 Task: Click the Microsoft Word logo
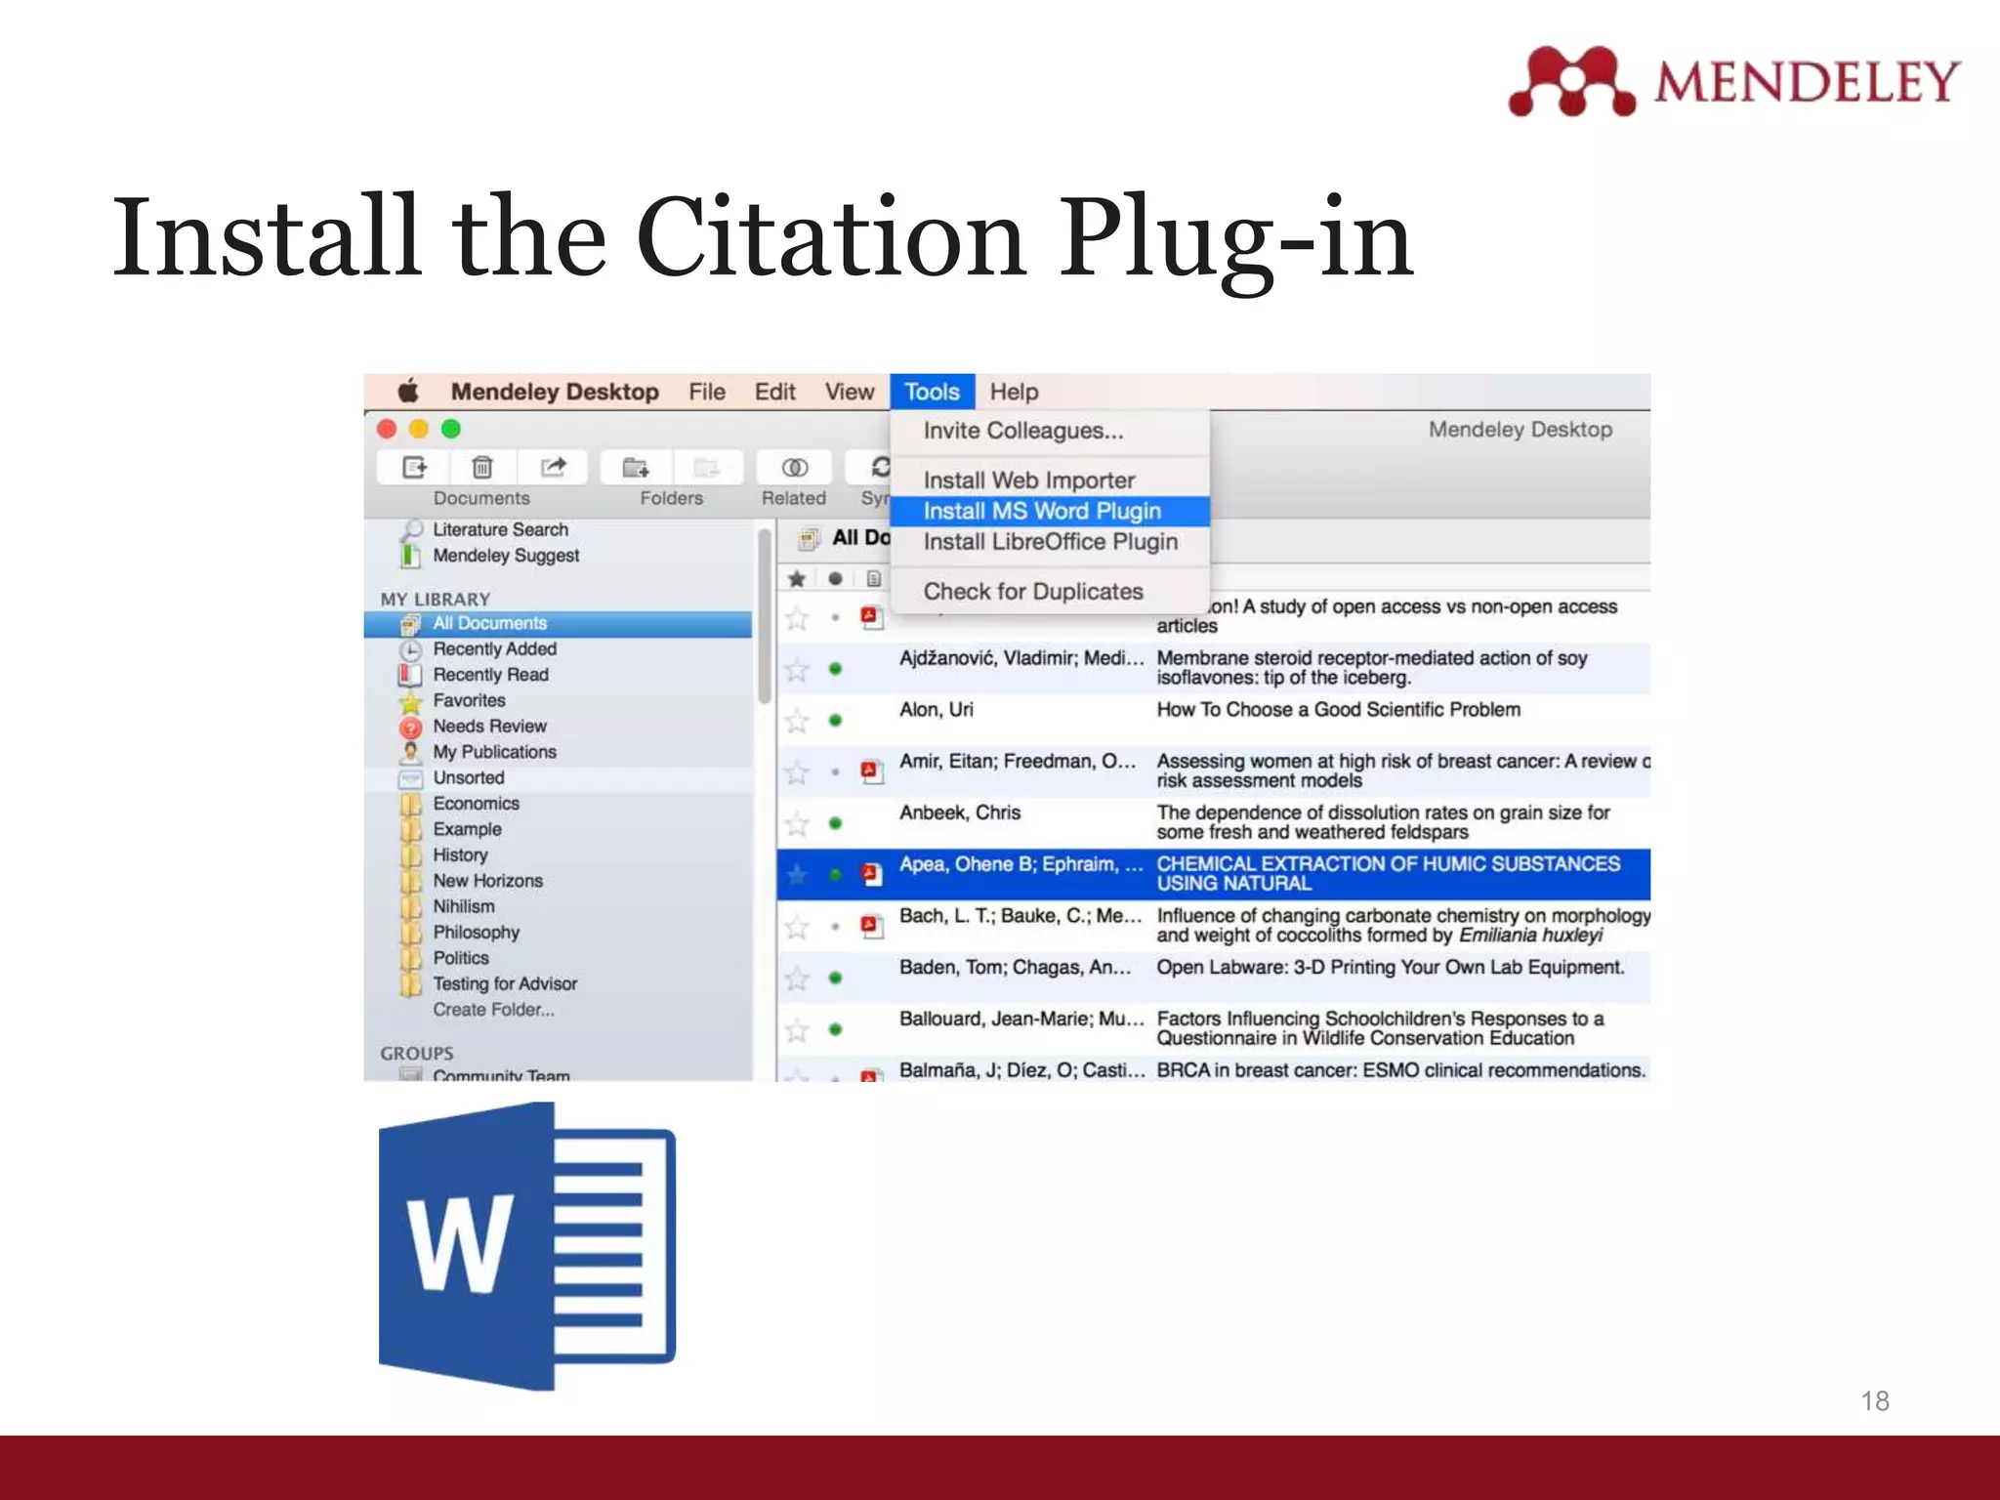527,1246
